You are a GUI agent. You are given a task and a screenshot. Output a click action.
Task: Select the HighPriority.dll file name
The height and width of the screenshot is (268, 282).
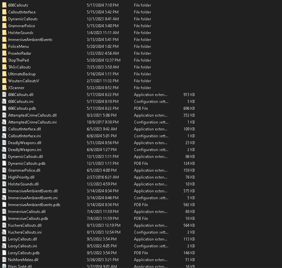click(x=21, y=177)
